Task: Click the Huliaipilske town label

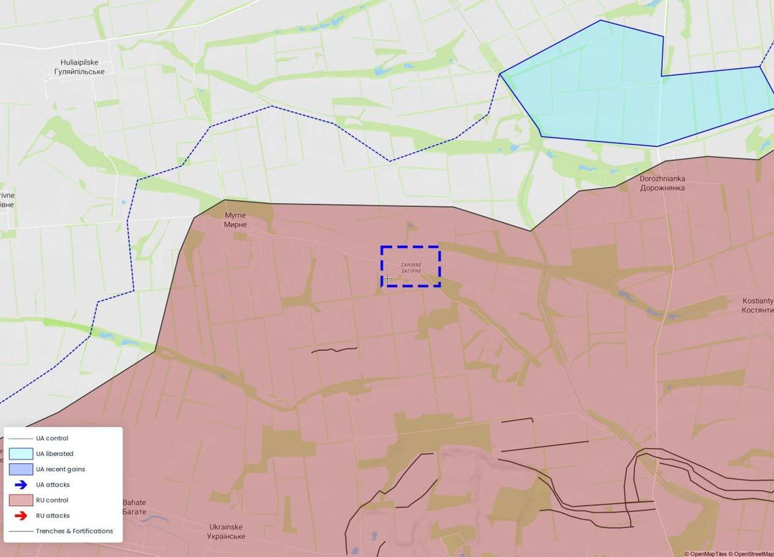Action: [80, 67]
